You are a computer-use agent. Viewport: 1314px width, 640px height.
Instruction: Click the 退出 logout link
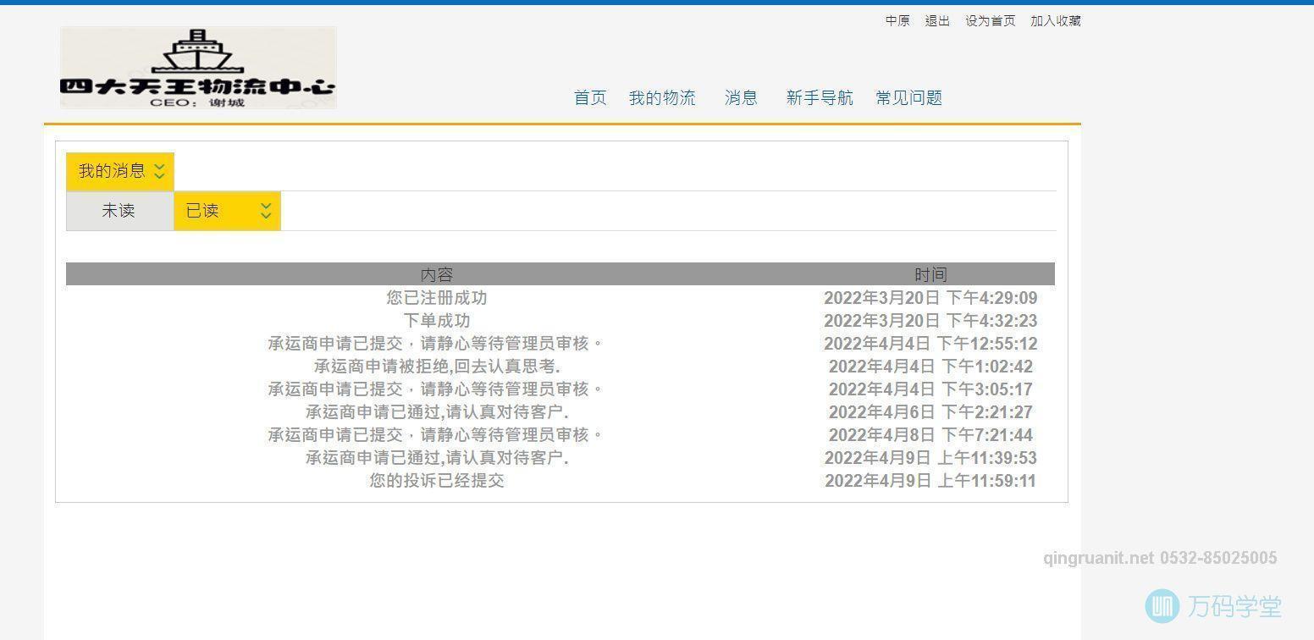tap(936, 21)
